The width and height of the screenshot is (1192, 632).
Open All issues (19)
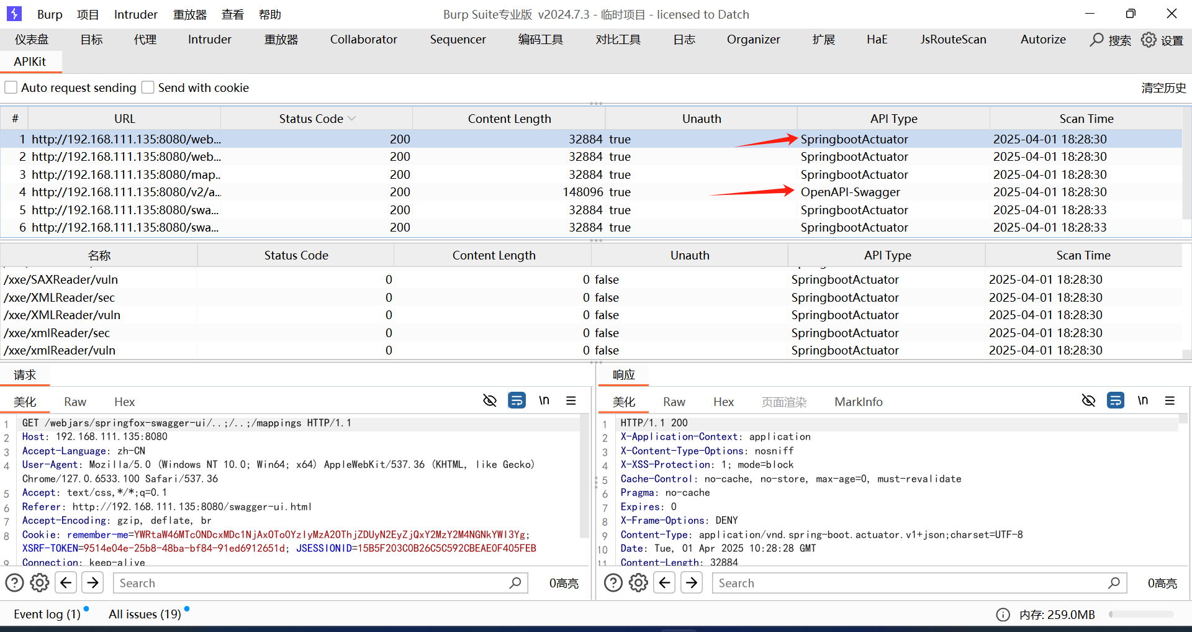click(145, 614)
